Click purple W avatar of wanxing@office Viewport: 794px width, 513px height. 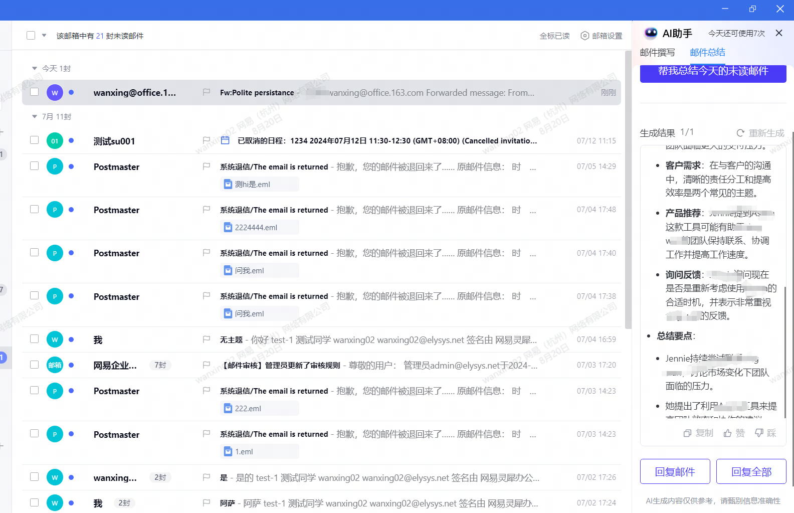tap(55, 93)
